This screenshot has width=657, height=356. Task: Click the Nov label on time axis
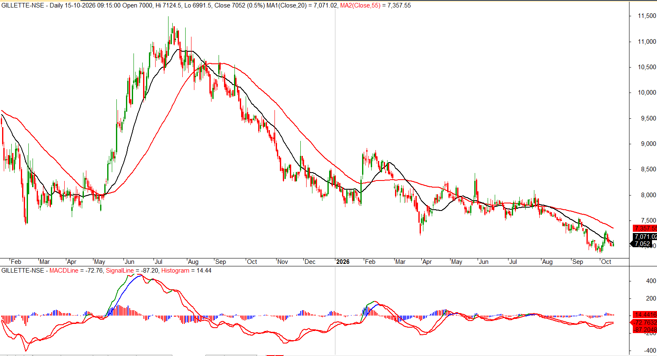click(282, 262)
